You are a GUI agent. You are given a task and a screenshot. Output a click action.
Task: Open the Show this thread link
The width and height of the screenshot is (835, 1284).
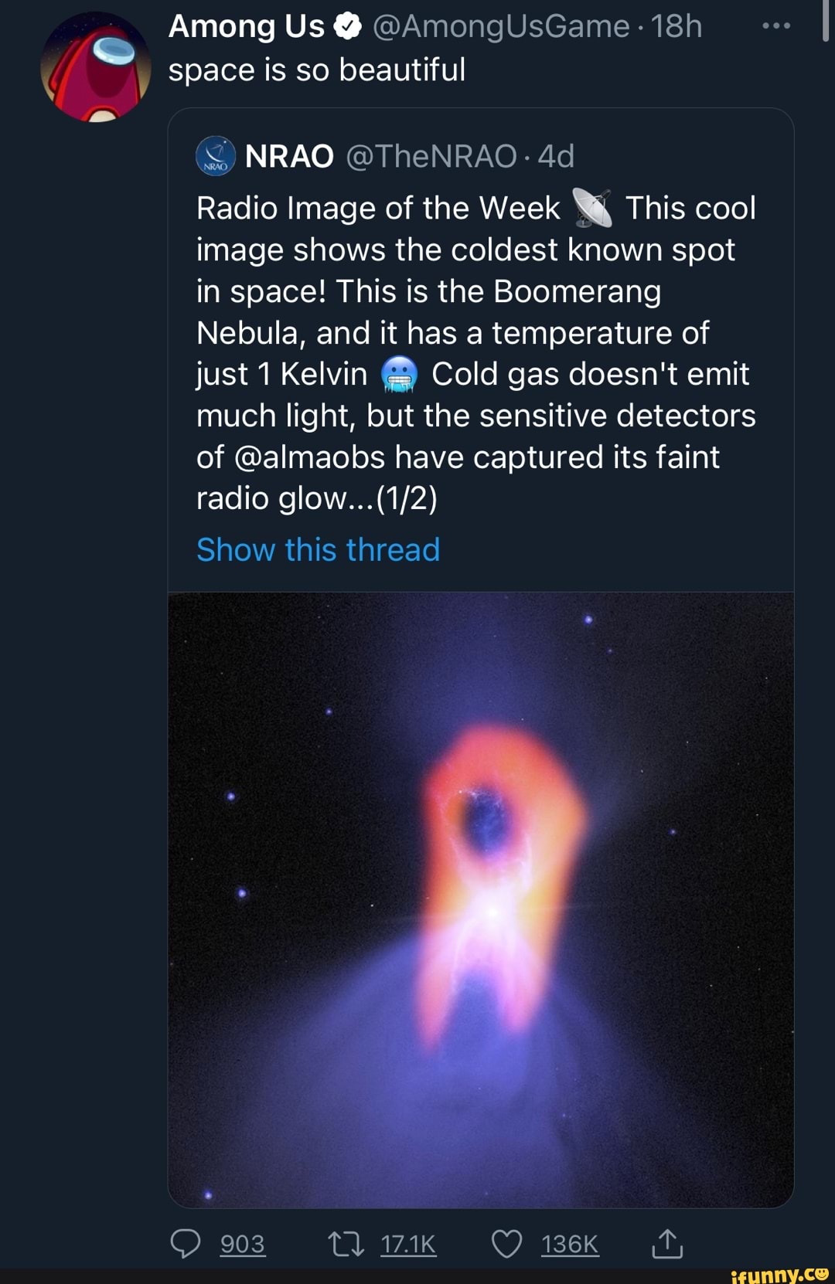pyautogui.click(x=318, y=550)
